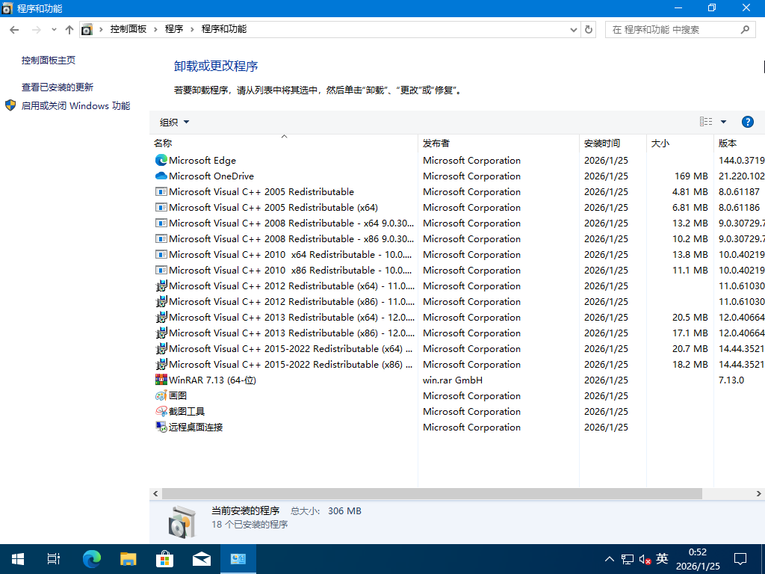Select the WinRAR 7.13 program icon
Screen dimensions: 765x574
click(x=160, y=380)
